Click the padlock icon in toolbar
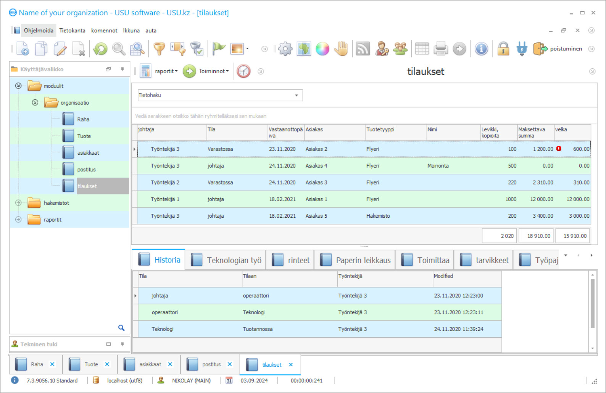 tap(503, 49)
